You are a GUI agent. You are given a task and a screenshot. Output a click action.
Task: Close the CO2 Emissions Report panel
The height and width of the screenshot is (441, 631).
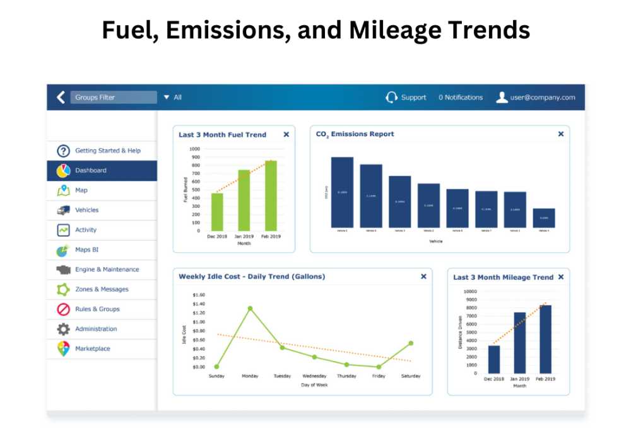560,134
